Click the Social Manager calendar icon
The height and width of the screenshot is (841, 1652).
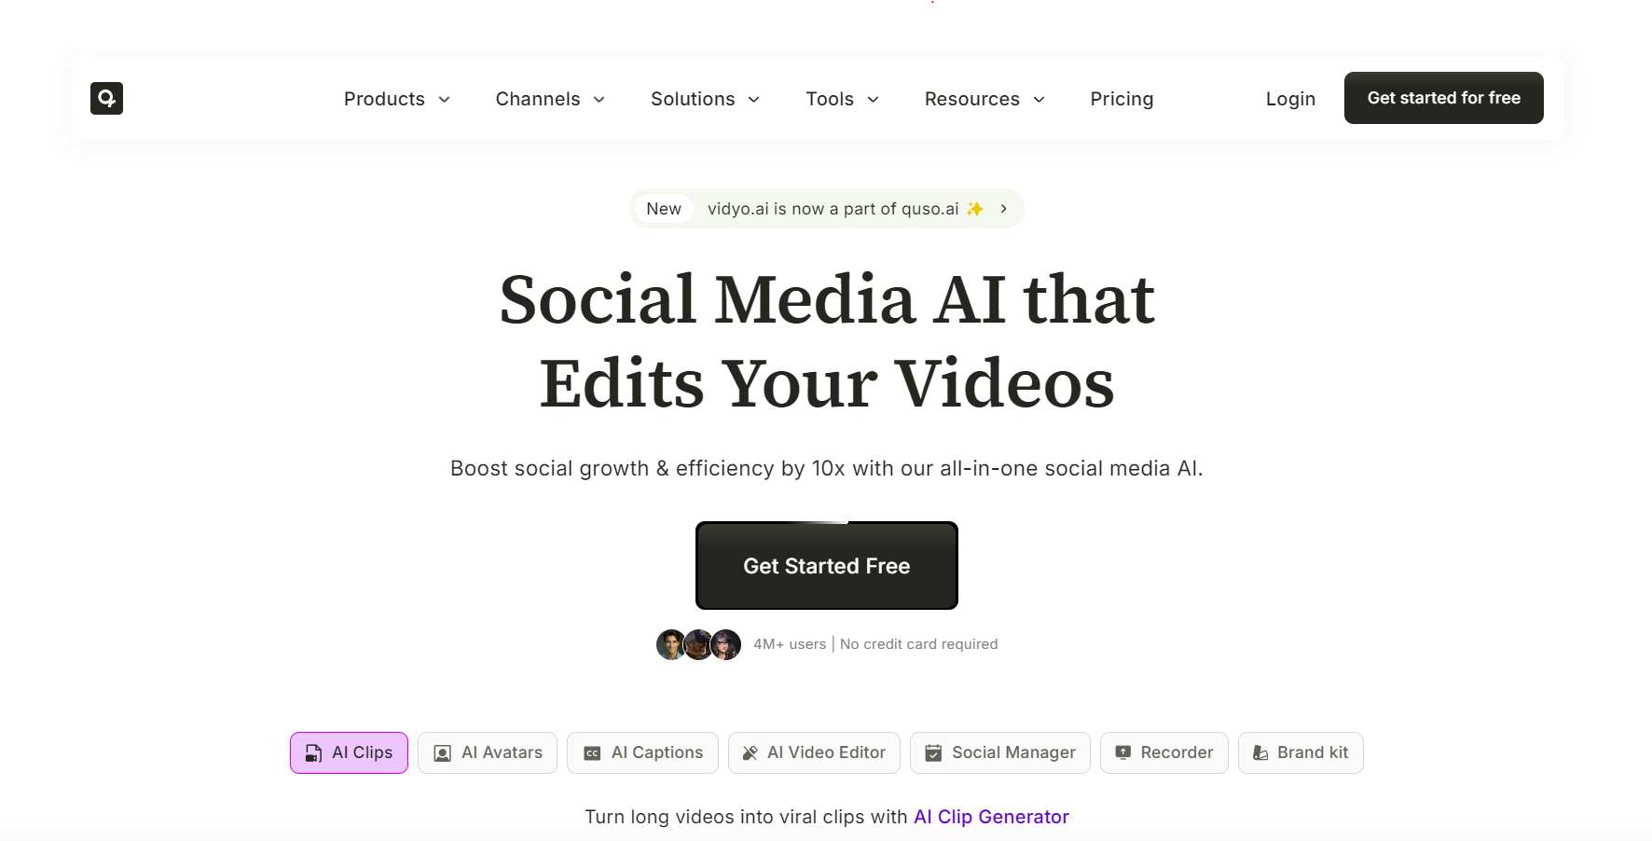pyautogui.click(x=933, y=753)
